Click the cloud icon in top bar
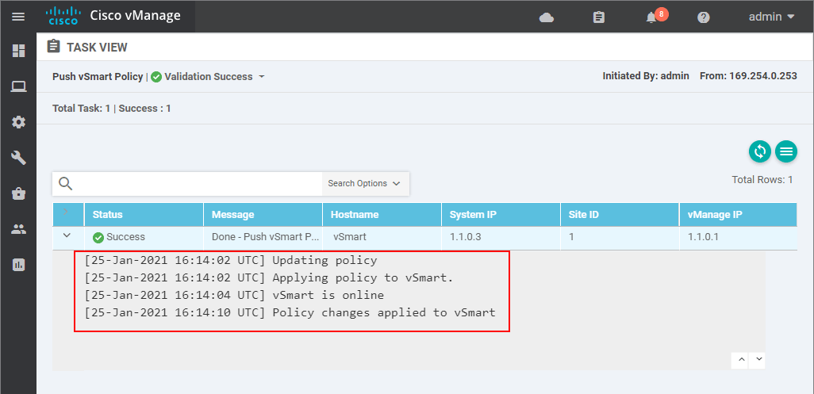Viewport: 814px width, 394px height. click(x=546, y=17)
